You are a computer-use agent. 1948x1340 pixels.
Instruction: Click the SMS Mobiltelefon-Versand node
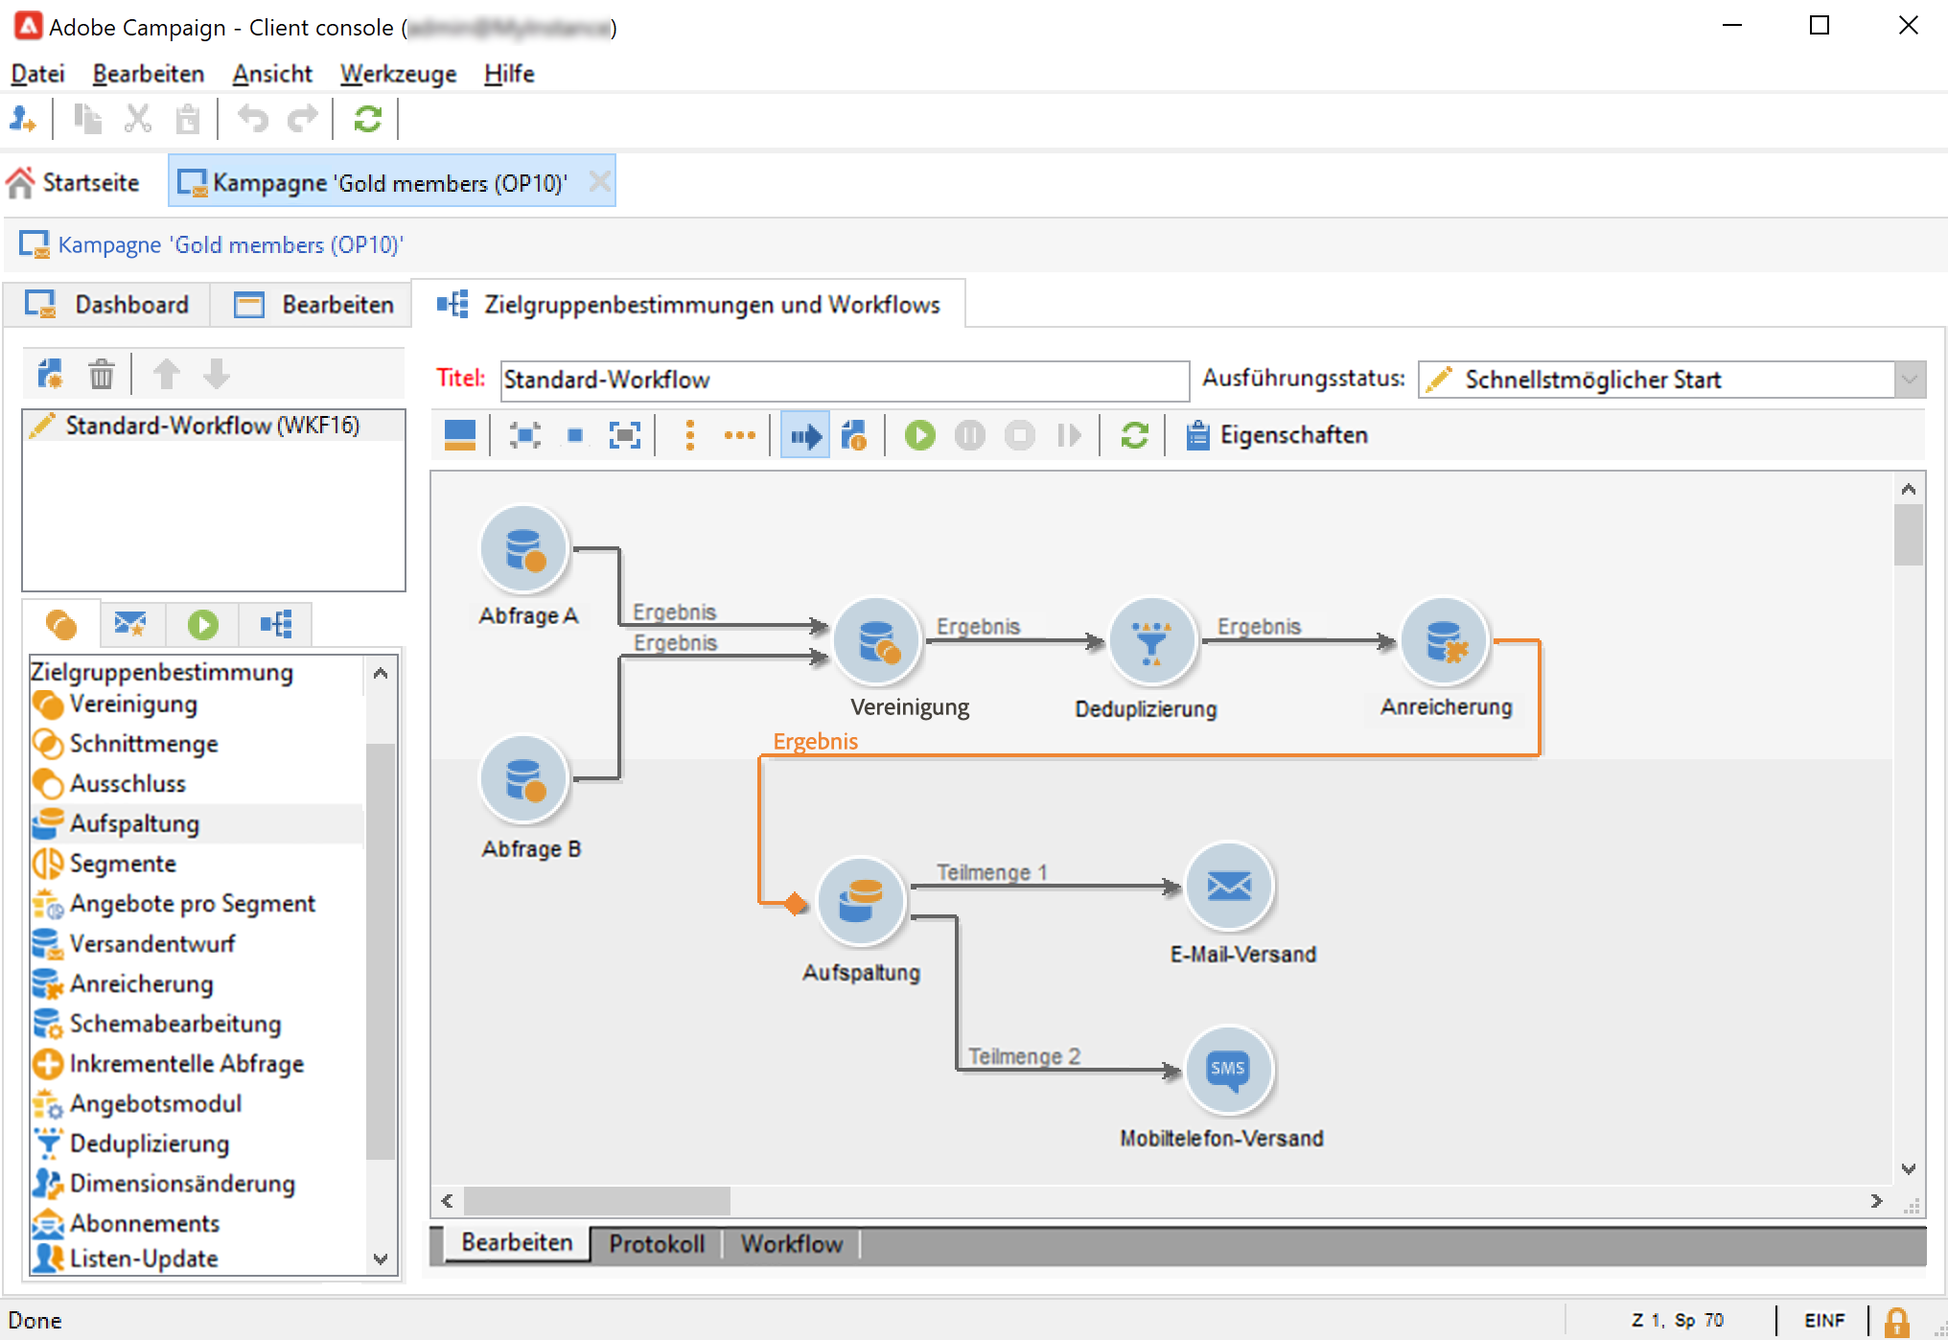pos(1229,1070)
